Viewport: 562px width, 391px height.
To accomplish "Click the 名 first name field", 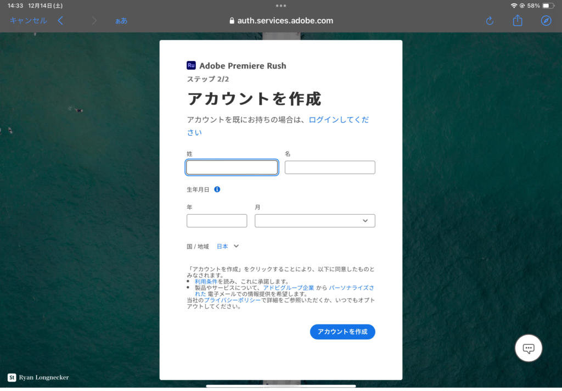I will [330, 167].
